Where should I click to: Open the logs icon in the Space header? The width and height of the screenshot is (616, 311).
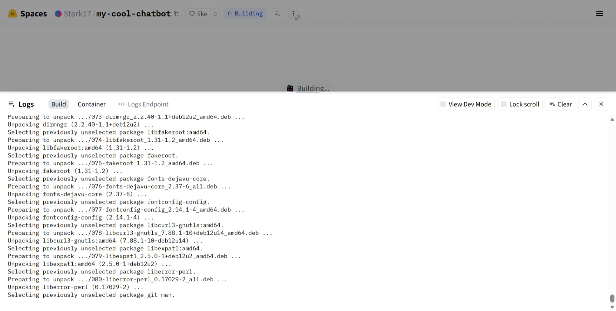(x=277, y=14)
